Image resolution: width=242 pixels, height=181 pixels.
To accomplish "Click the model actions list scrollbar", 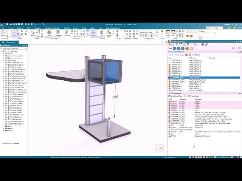I will click(x=240, y=84).
